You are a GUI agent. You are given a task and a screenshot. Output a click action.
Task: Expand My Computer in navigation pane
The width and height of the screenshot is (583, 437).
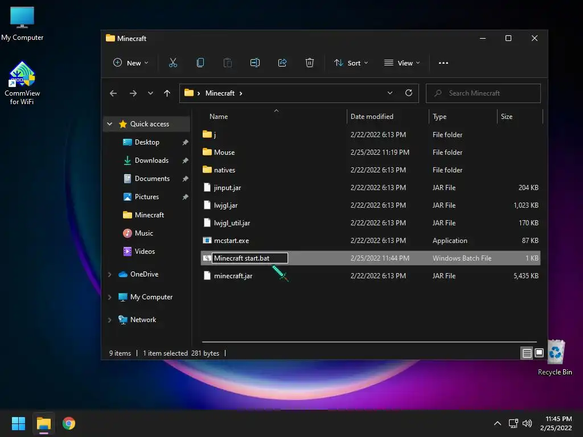point(110,297)
